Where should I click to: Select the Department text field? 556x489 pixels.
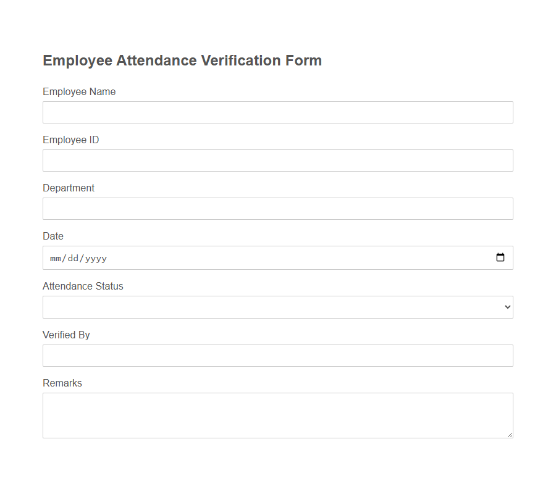tap(277, 208)
